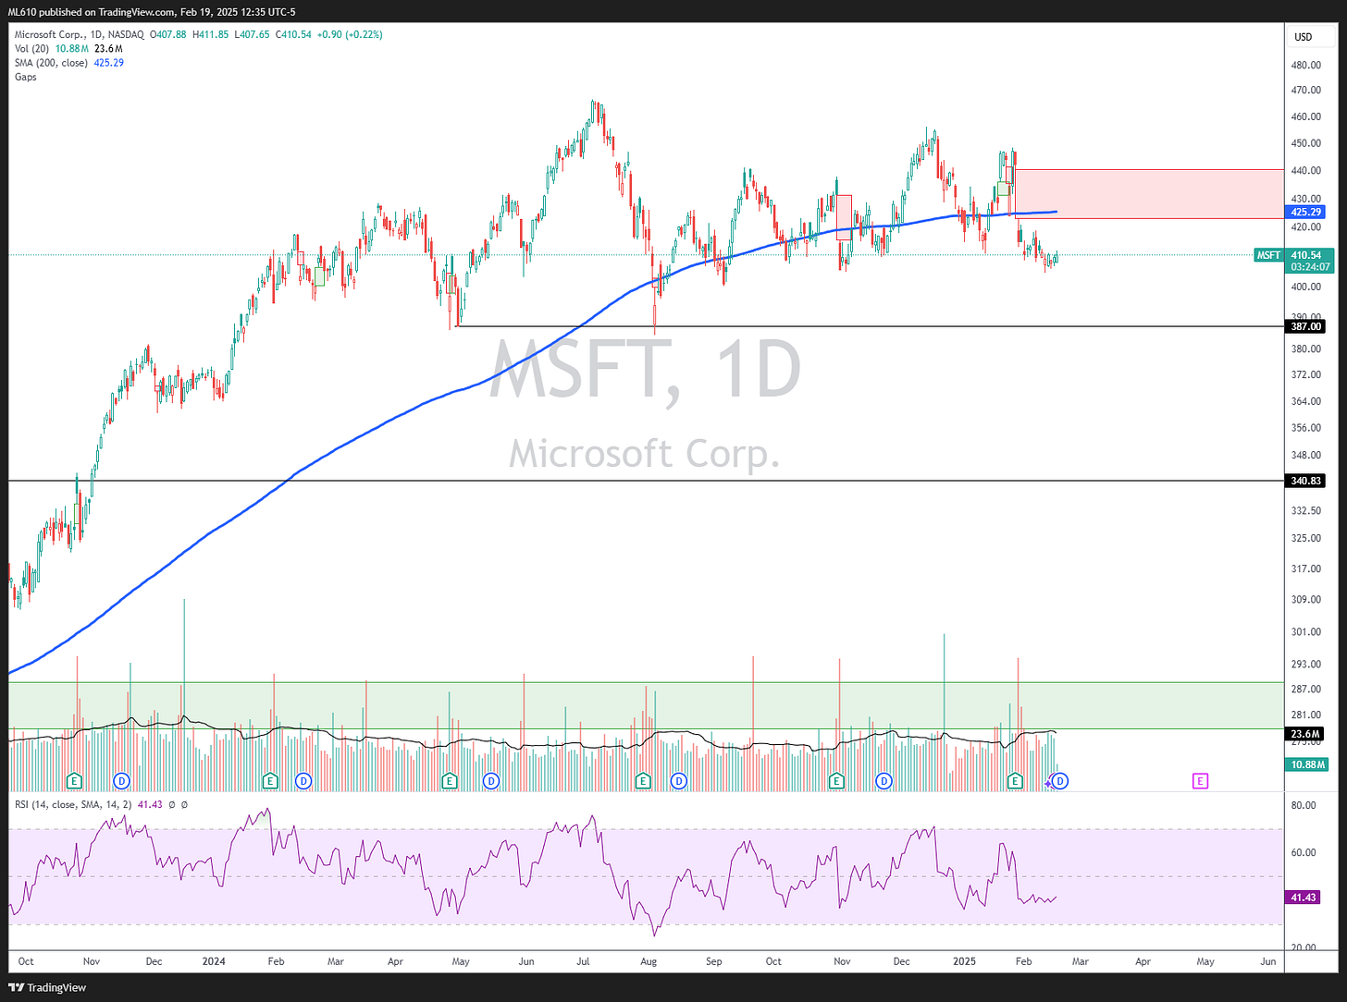1347x1002 pixels.
Task: Click the purple upcoming earnings marker
Action: point(1200,781)
